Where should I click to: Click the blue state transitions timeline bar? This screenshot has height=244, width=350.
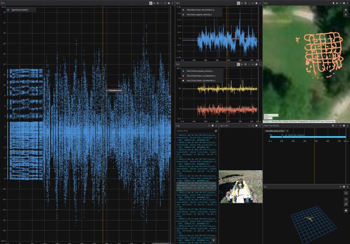tap(308, 137)
